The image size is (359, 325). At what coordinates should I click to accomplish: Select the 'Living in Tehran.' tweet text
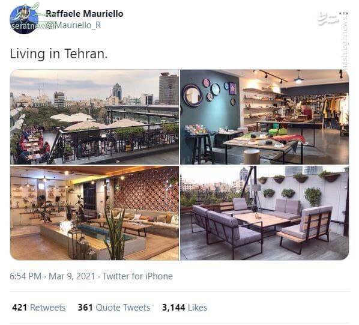[x=59, y=54]
